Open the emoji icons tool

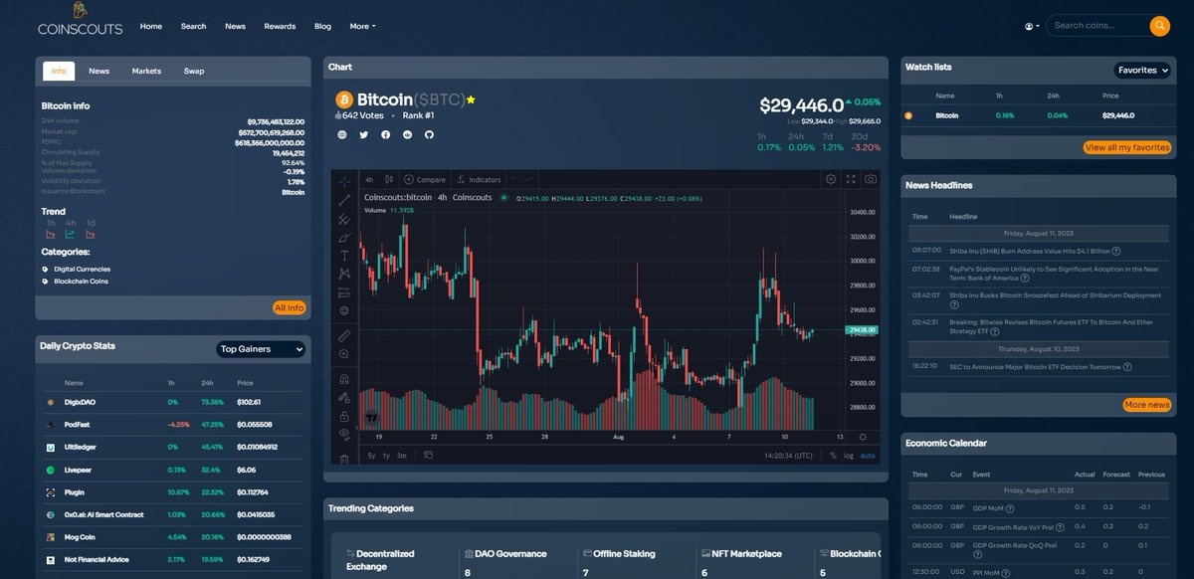pos(344,310)
